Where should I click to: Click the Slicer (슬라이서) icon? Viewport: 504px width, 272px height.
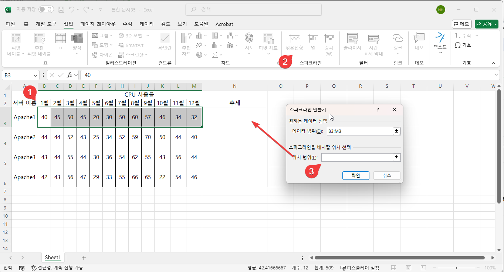(352, 38)
